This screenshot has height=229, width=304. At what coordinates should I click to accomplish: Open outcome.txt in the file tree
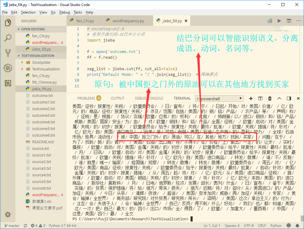tap(41, 95)
